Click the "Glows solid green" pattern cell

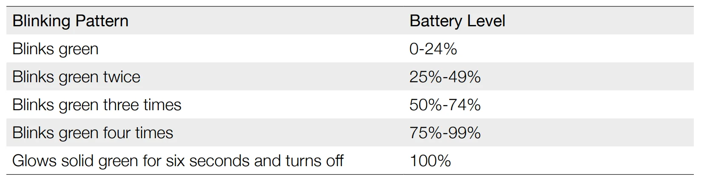click(177, 161)
